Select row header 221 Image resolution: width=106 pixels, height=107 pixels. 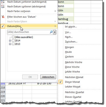pos(3,100)
